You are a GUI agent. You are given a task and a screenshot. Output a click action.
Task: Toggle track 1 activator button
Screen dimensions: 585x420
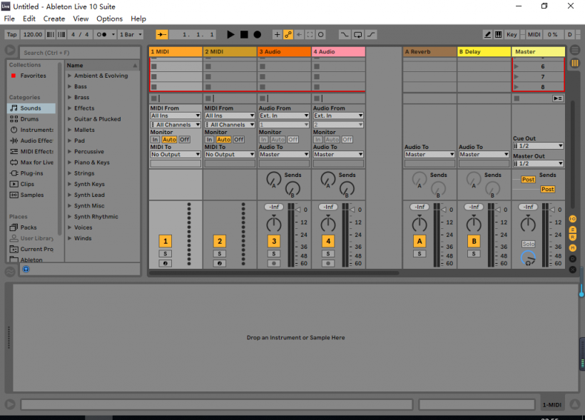166,241
